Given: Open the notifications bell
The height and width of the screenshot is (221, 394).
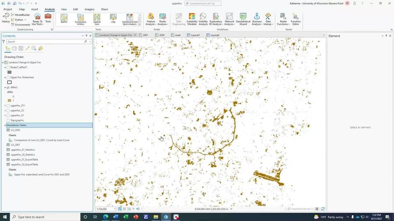Looking at the screenshot, I should 354,3.
